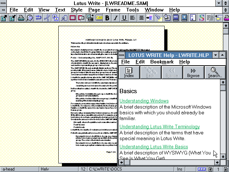Open the Page menu in Lotus Write

[x=94, y=10]
